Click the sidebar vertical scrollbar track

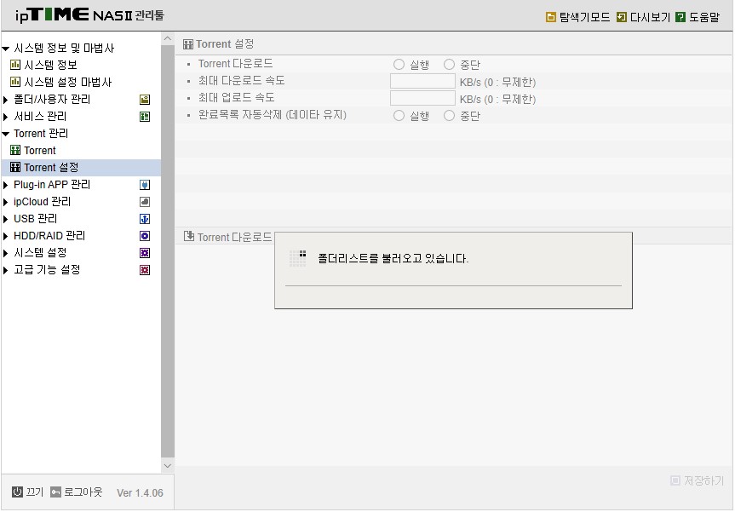[168, 252]
